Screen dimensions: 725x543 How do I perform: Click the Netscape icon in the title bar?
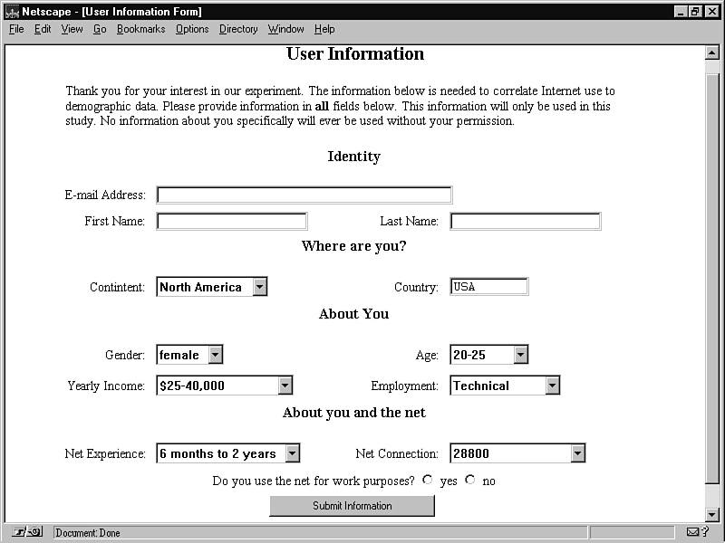pyautogui.click(x=12, y=12)
